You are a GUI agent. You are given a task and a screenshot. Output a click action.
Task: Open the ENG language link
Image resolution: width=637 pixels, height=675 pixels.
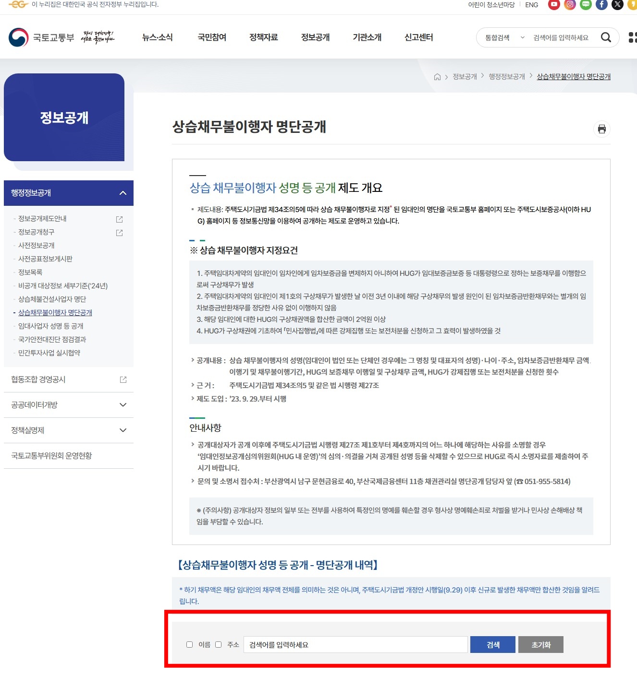pos(532,5)
